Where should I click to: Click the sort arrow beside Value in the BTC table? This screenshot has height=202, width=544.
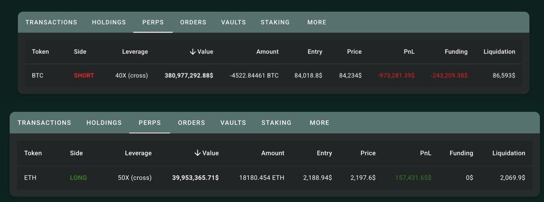(192, 52)
